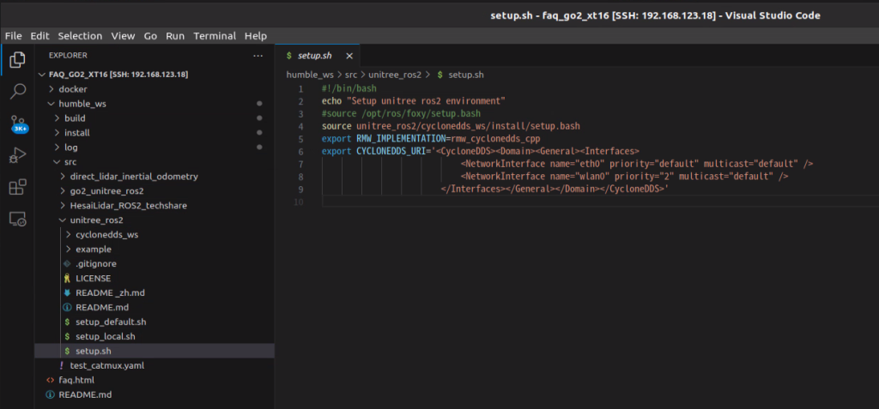Place cursor on empty line 10
The width and height of the screenshot is (879, 409).
click(600, 201)
